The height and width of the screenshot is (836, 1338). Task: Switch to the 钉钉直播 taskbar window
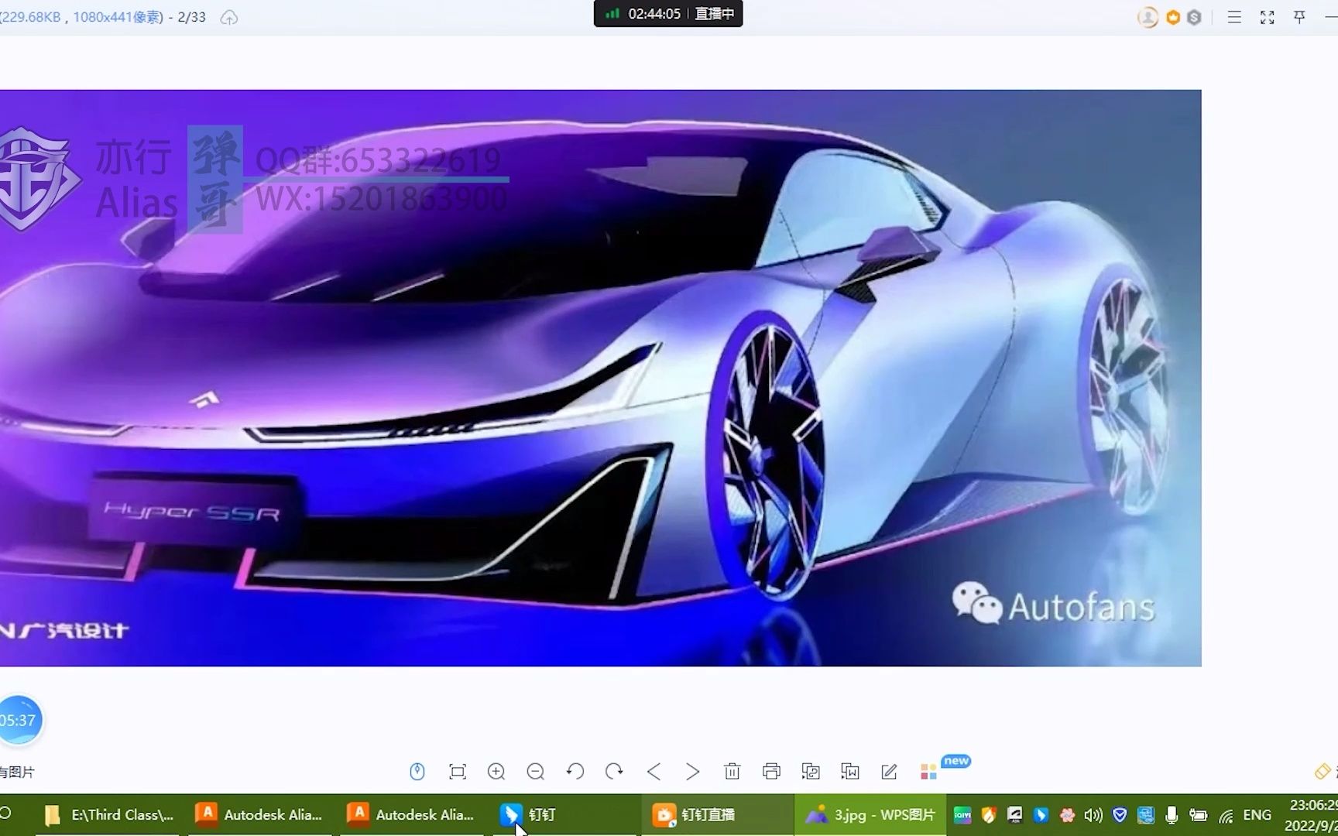(x=707, y=814)
